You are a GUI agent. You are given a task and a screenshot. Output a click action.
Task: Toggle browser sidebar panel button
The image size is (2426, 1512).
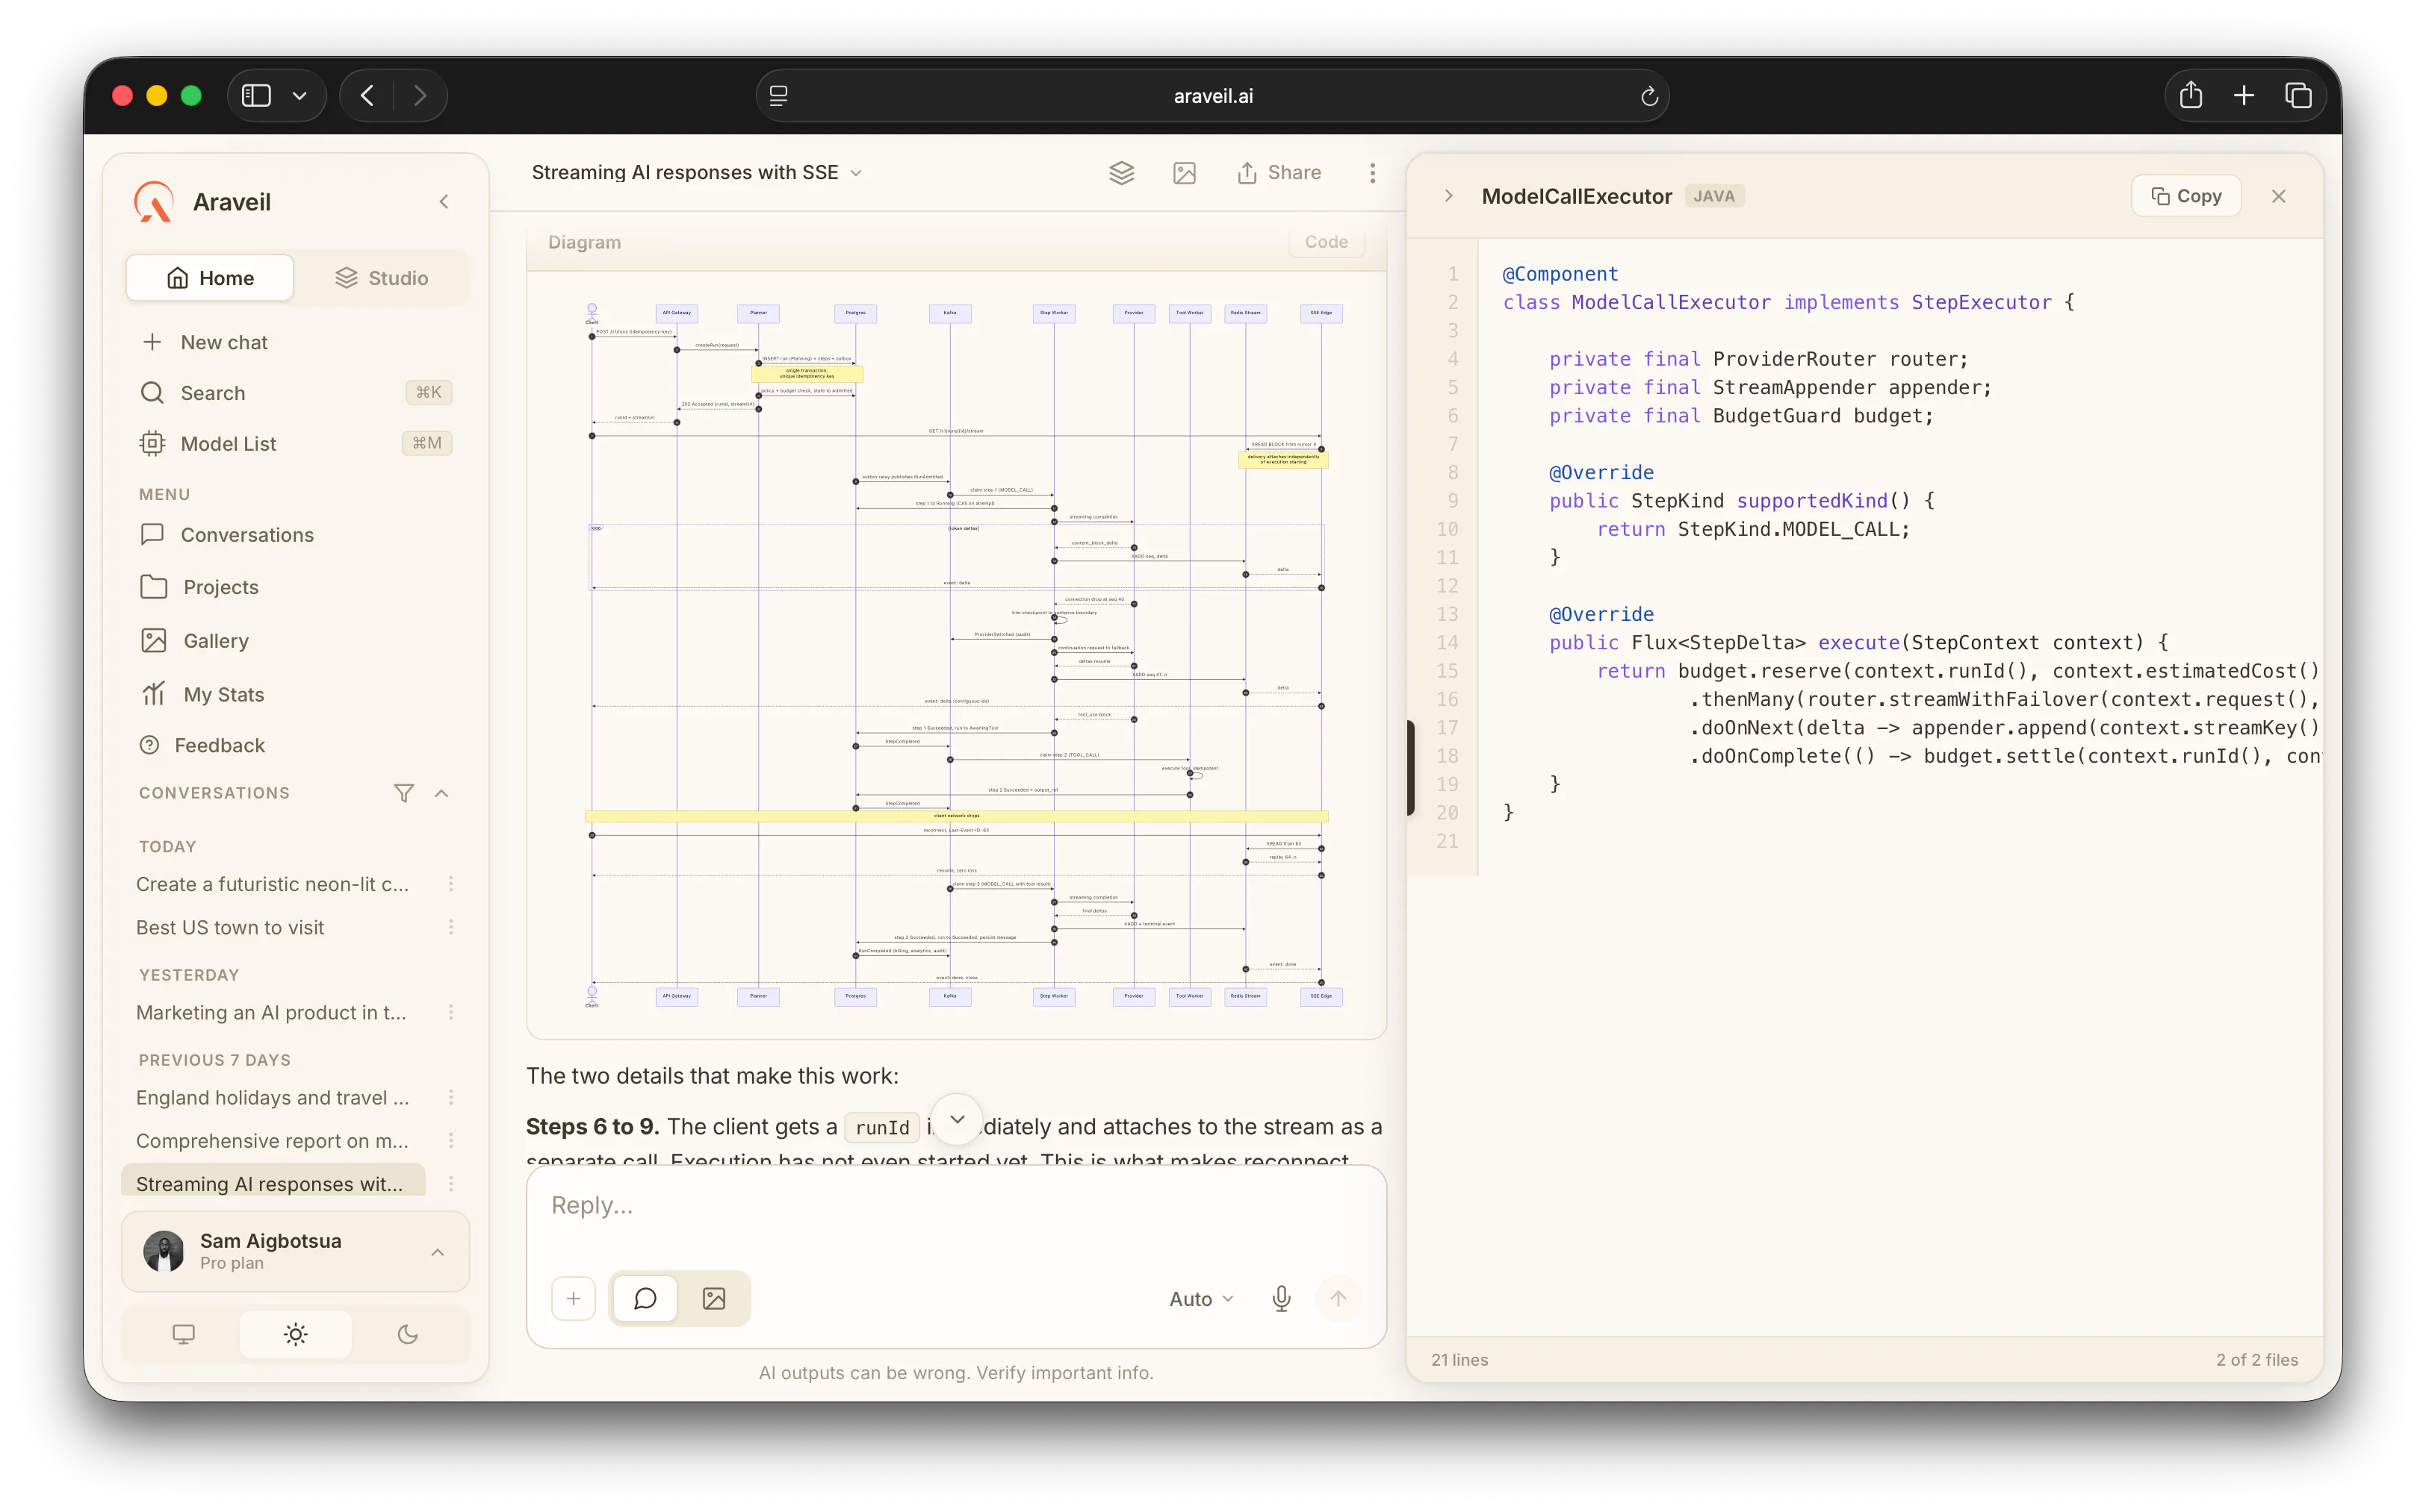click(256, 95)
